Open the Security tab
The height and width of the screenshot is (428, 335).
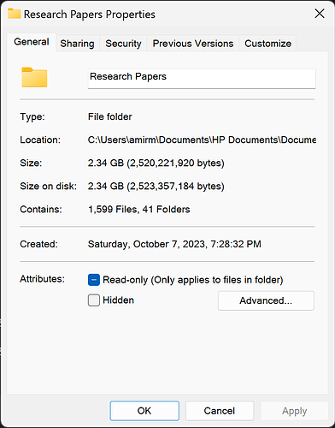click(x=123, y=44)
